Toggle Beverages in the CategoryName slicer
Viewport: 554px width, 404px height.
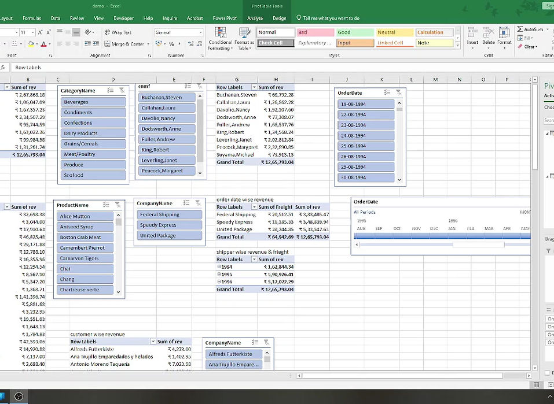pyautogui.click(x=93, y=102)
